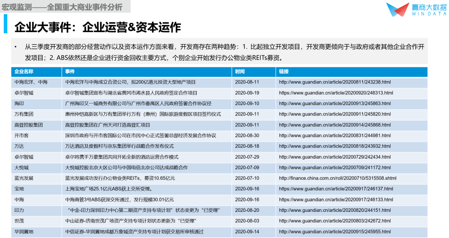
Task: Select event about 广州市番禺区人民政府签署合作协议
Action: coord(138,103)
